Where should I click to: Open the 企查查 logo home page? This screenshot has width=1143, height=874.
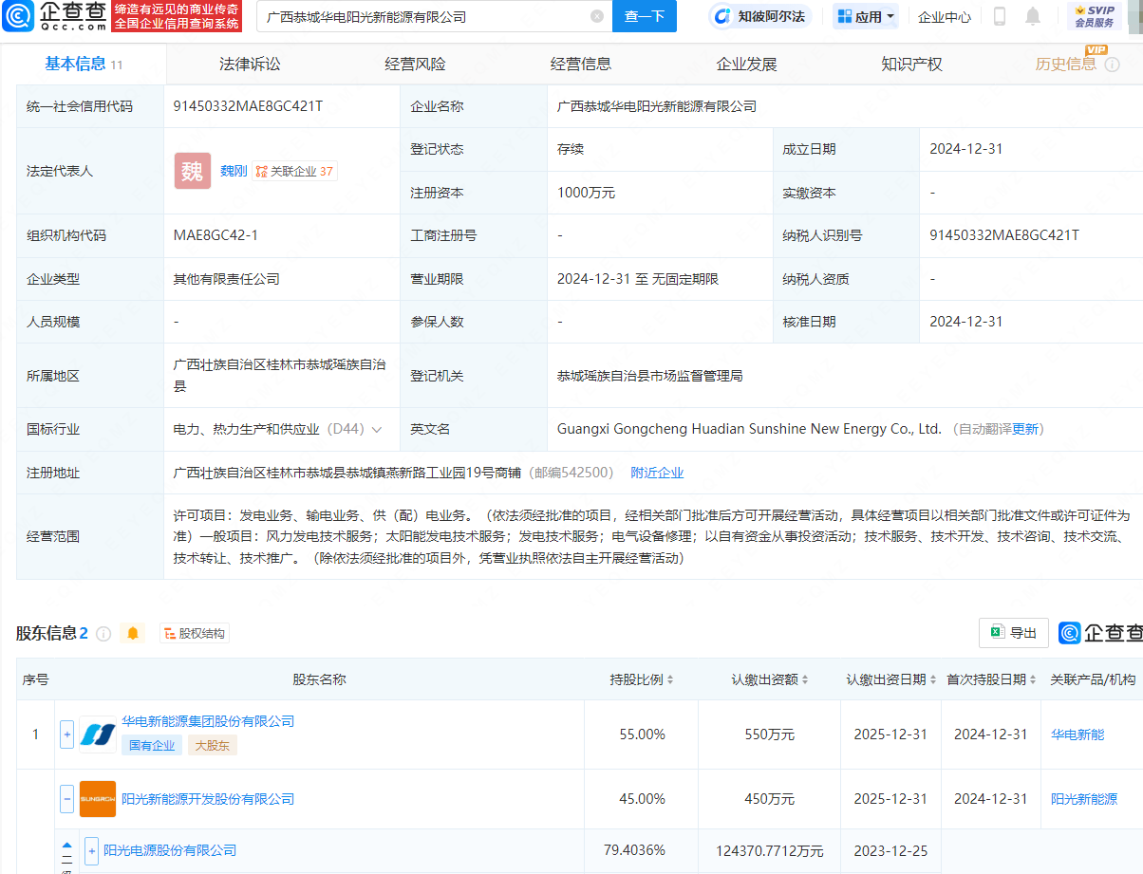click(54, 15)
